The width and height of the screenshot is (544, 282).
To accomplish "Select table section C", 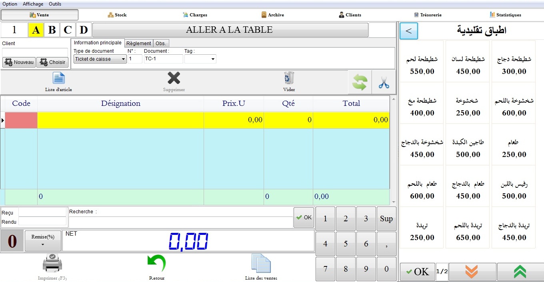I will [68, 30].
